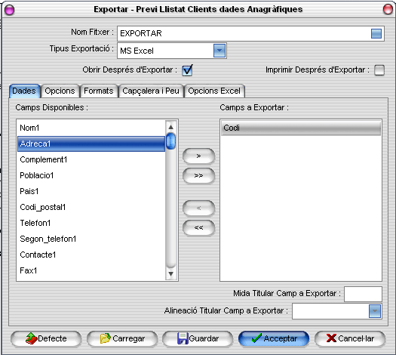The width and height of the screenshot is (396, 355).
Task: Click the Acceptar button
Action: 274,338
